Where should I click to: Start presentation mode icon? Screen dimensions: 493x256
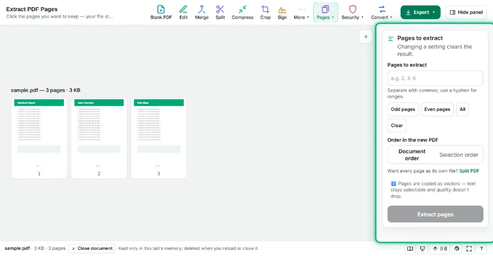point(422,249)
